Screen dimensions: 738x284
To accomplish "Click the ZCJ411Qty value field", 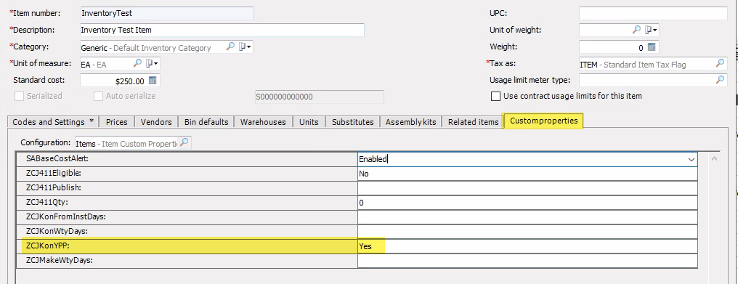I will point(527,203).
